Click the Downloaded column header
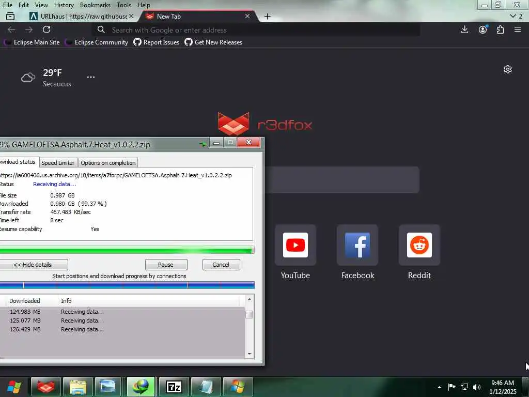The height and width of the screenshot is (397, 529). click(25, 301)
